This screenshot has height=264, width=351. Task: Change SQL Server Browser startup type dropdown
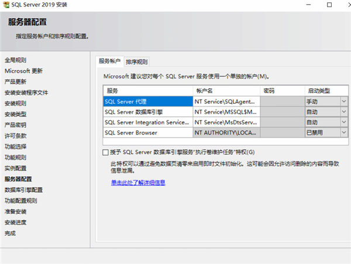[343, 133]
